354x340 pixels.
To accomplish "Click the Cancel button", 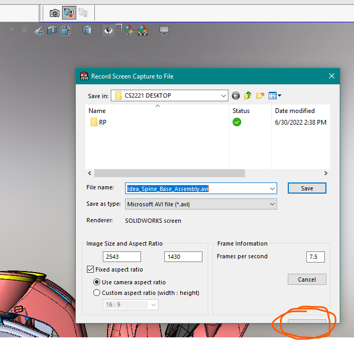I will click(307, 279).
